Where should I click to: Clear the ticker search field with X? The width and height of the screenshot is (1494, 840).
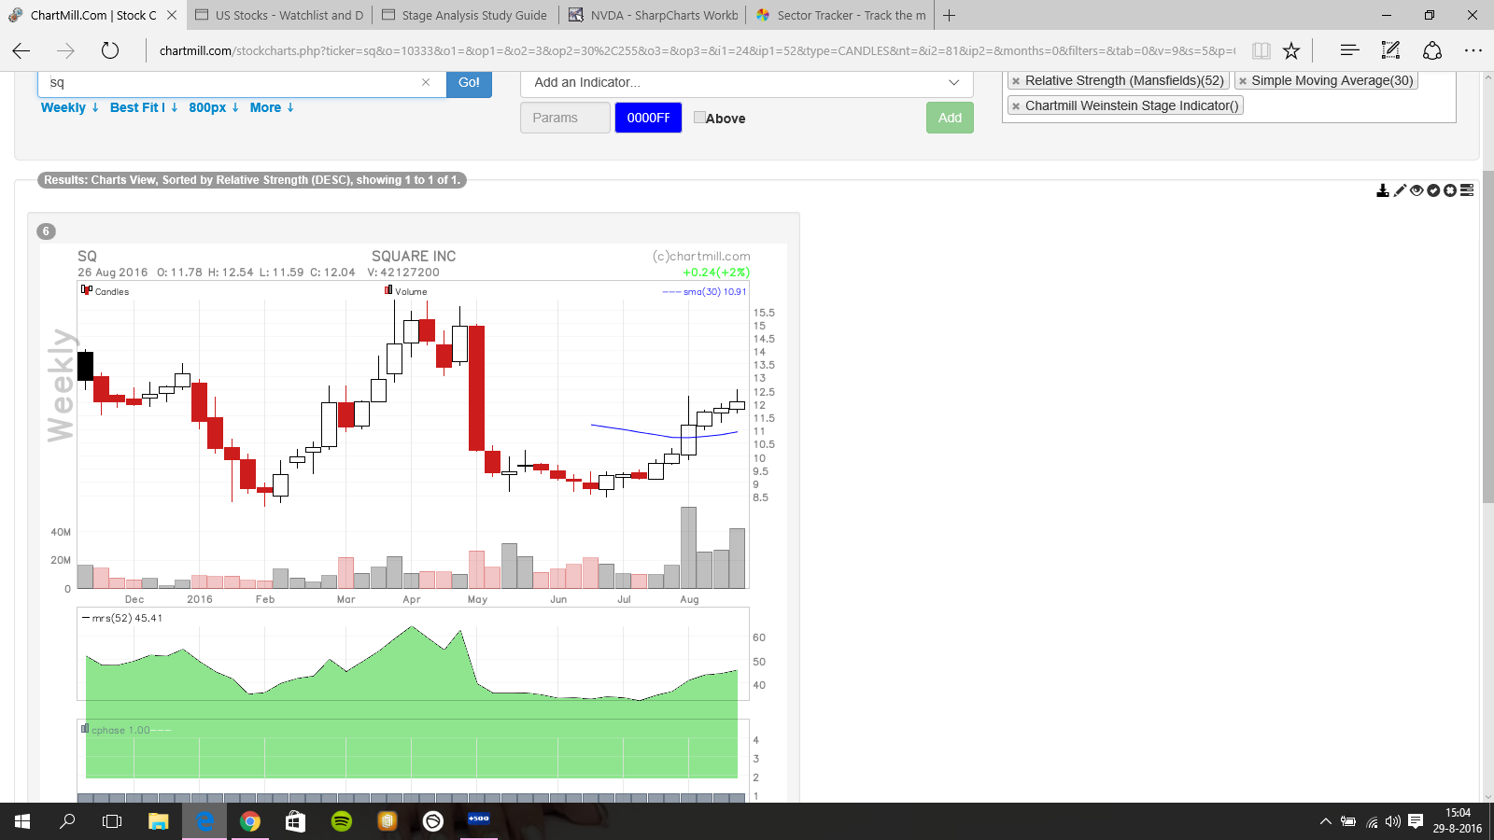tap(426, 82)
